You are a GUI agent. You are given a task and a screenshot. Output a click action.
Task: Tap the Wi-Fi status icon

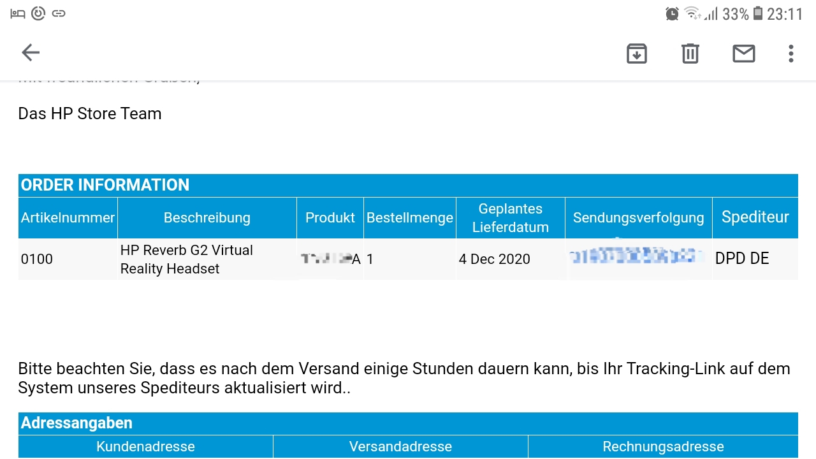[692, 13]
